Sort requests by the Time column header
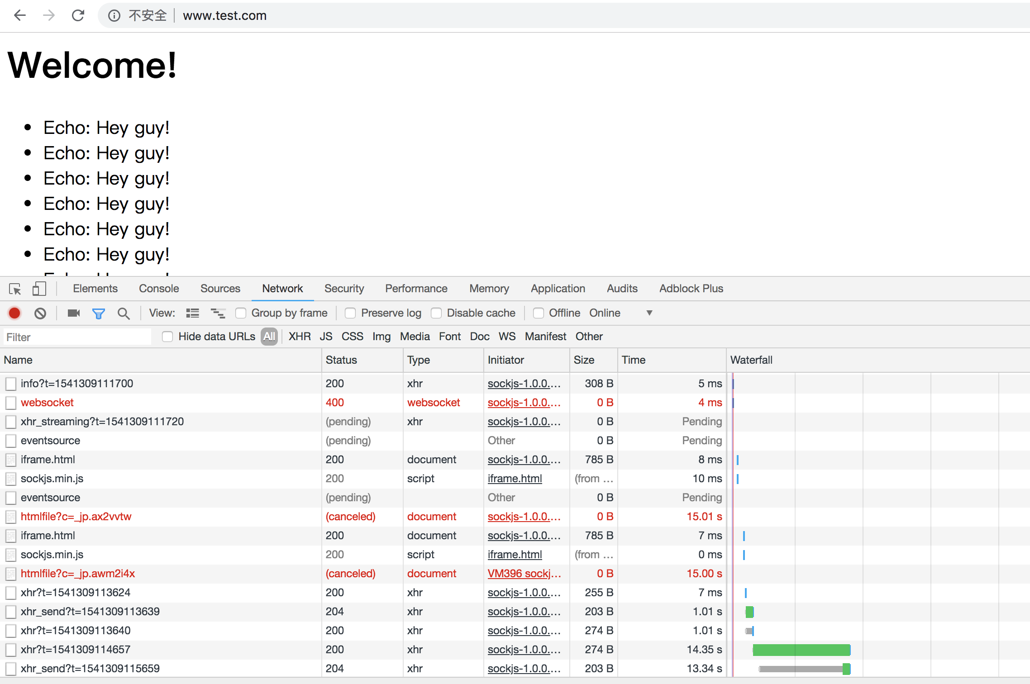This screenshot has height=684, width=1030. [x=633, y=360]
